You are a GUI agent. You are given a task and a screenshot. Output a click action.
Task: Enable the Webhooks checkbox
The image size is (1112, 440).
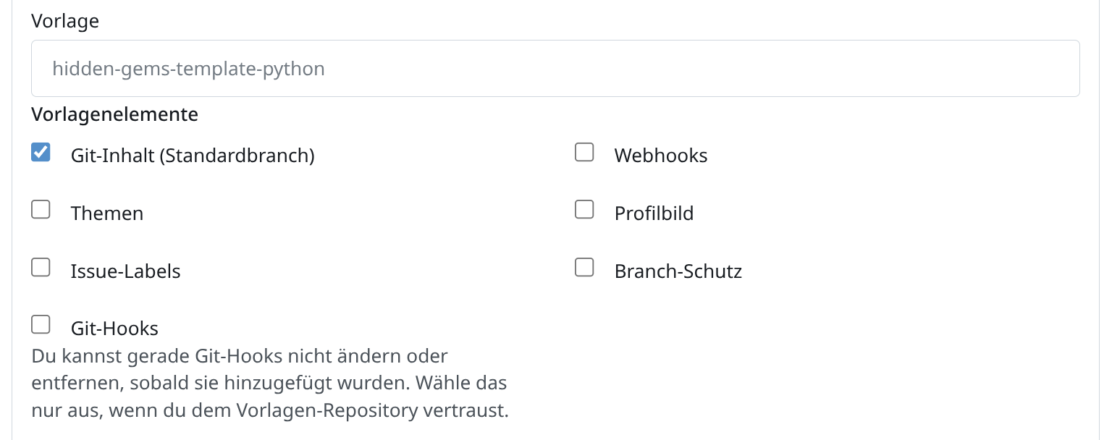pos(584,153)
